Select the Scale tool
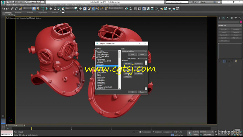Screen dimensions: 243x137 point(59,9)
